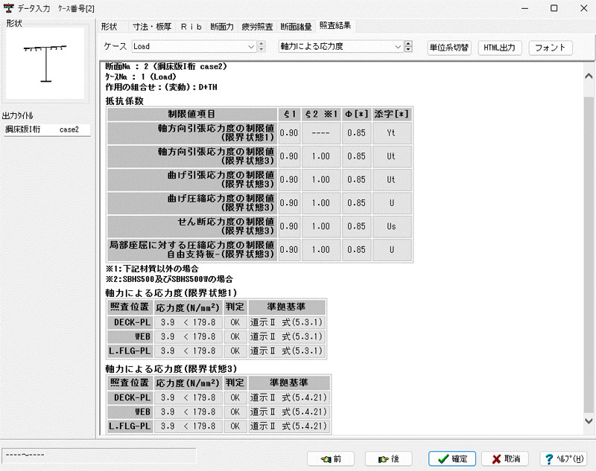Click 道示Ⅱ 式(5.3.1) in the DECK-PL row
596x471 pixels.
[286, 322]
